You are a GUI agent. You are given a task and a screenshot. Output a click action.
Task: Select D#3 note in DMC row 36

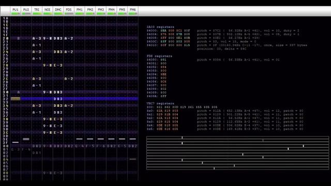coord(58,113)
